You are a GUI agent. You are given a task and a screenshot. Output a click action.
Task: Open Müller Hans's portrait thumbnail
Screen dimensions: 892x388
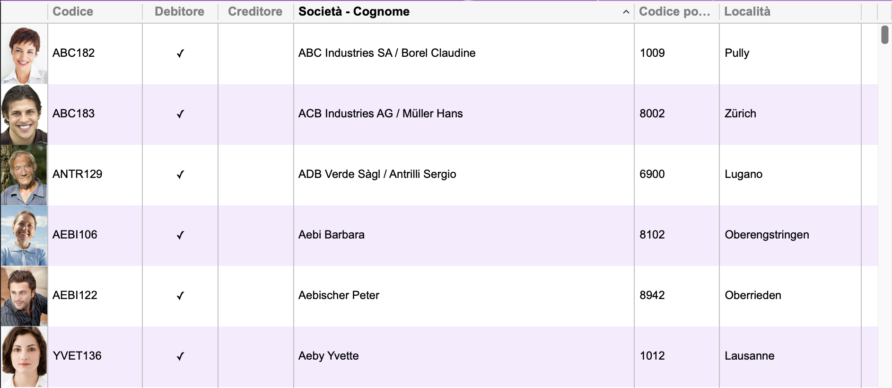24,115
